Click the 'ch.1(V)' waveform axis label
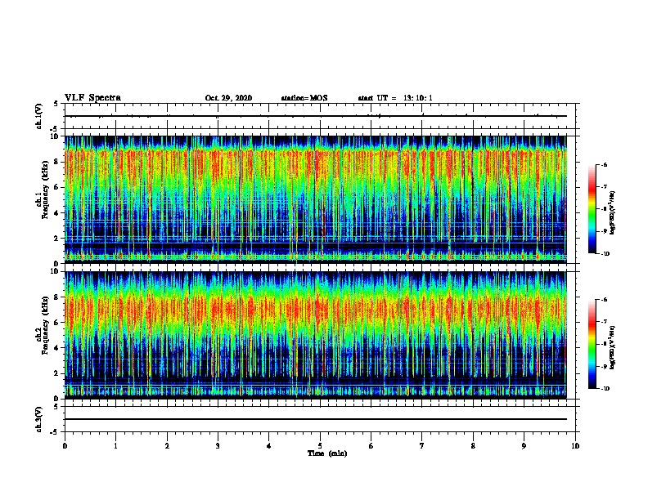The width and height of the screenshot is (648, 500). pyautogui.click(x=39, y=116)
